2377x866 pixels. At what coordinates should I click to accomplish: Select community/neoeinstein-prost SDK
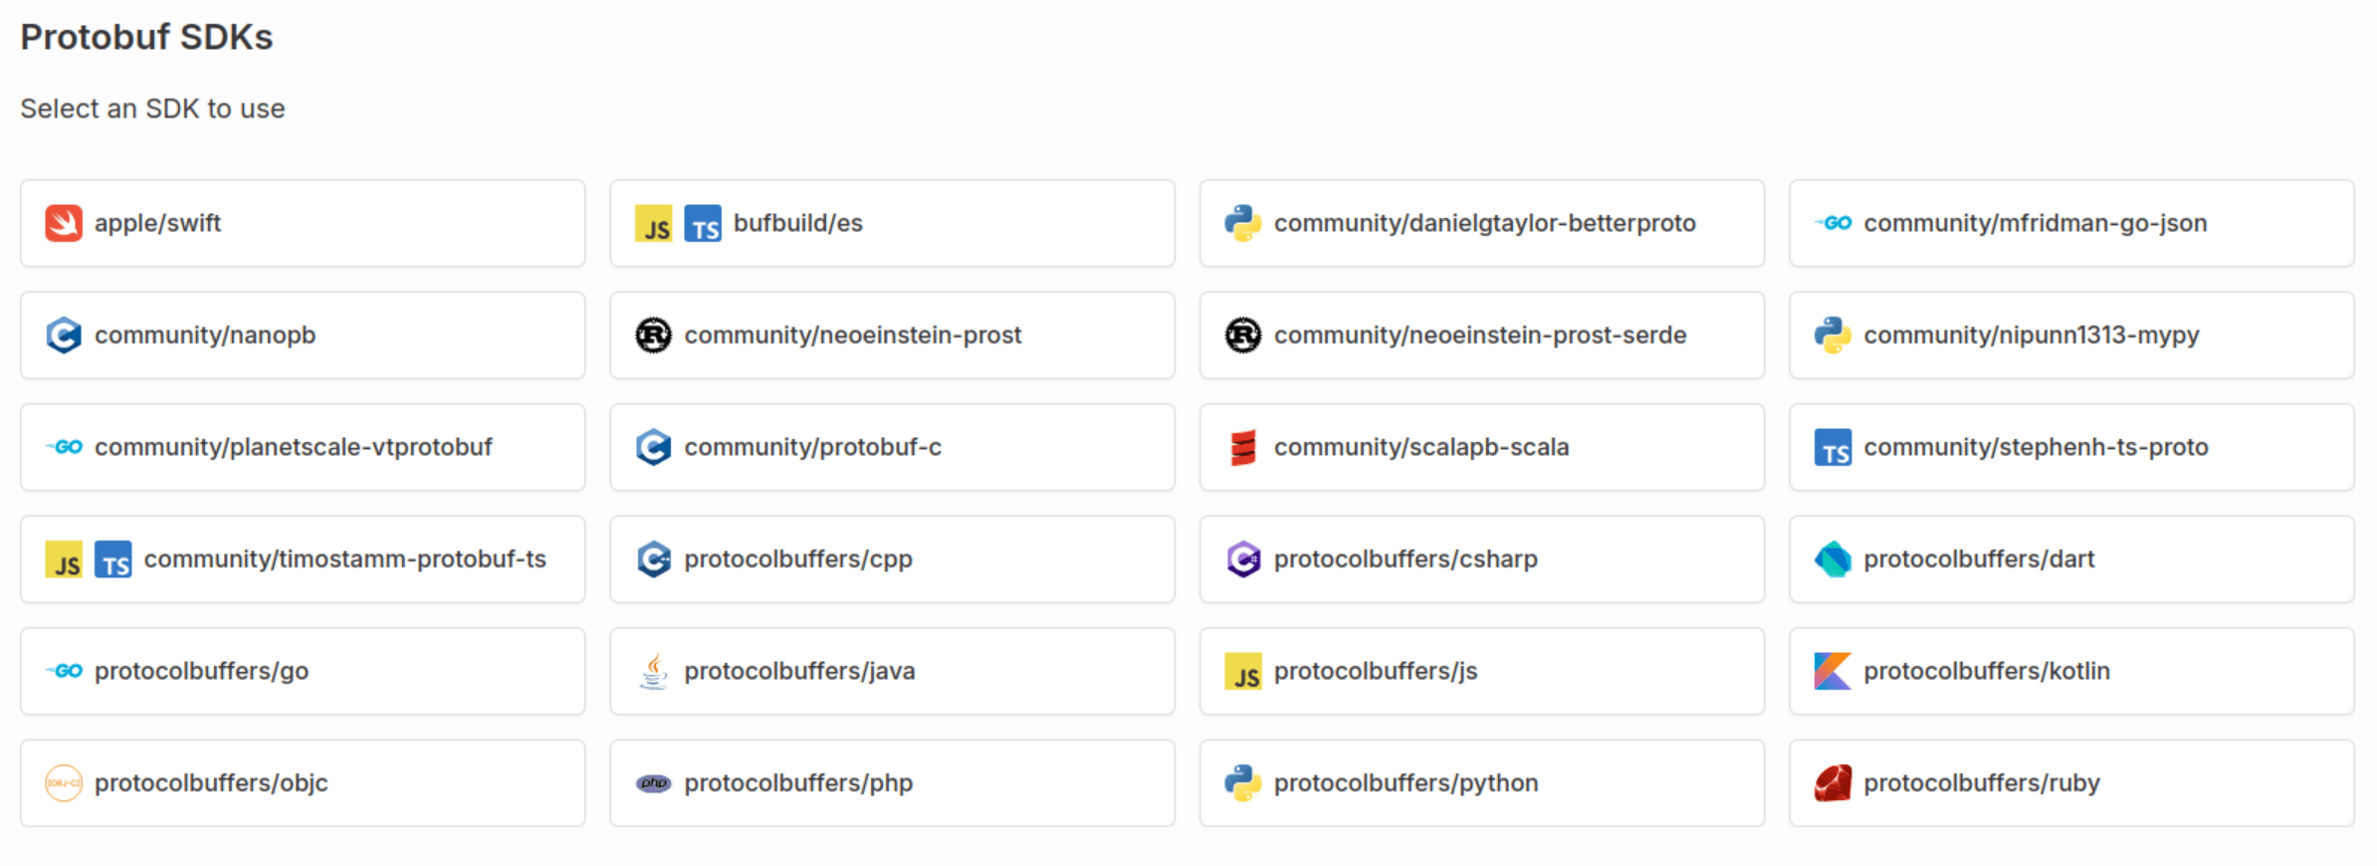[892, 334]
